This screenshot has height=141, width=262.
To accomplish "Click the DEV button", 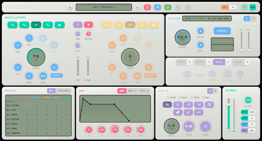I will click(244, 7).
